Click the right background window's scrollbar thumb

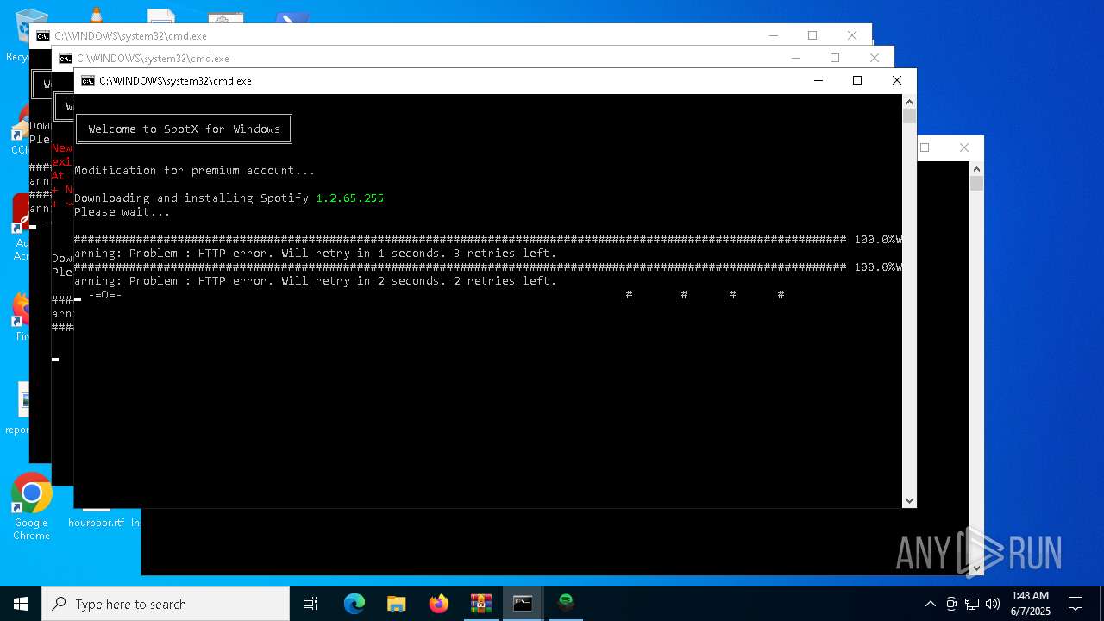(x=976, y=183)
